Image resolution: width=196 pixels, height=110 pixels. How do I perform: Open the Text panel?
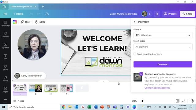pos(6,57)
